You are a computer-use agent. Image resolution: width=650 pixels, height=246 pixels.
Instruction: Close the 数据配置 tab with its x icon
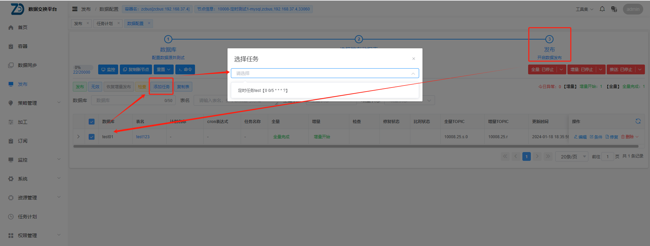pos(149,23)
